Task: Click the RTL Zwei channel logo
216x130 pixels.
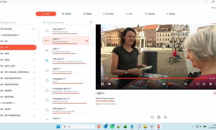Action: click(x=47, y=60)
